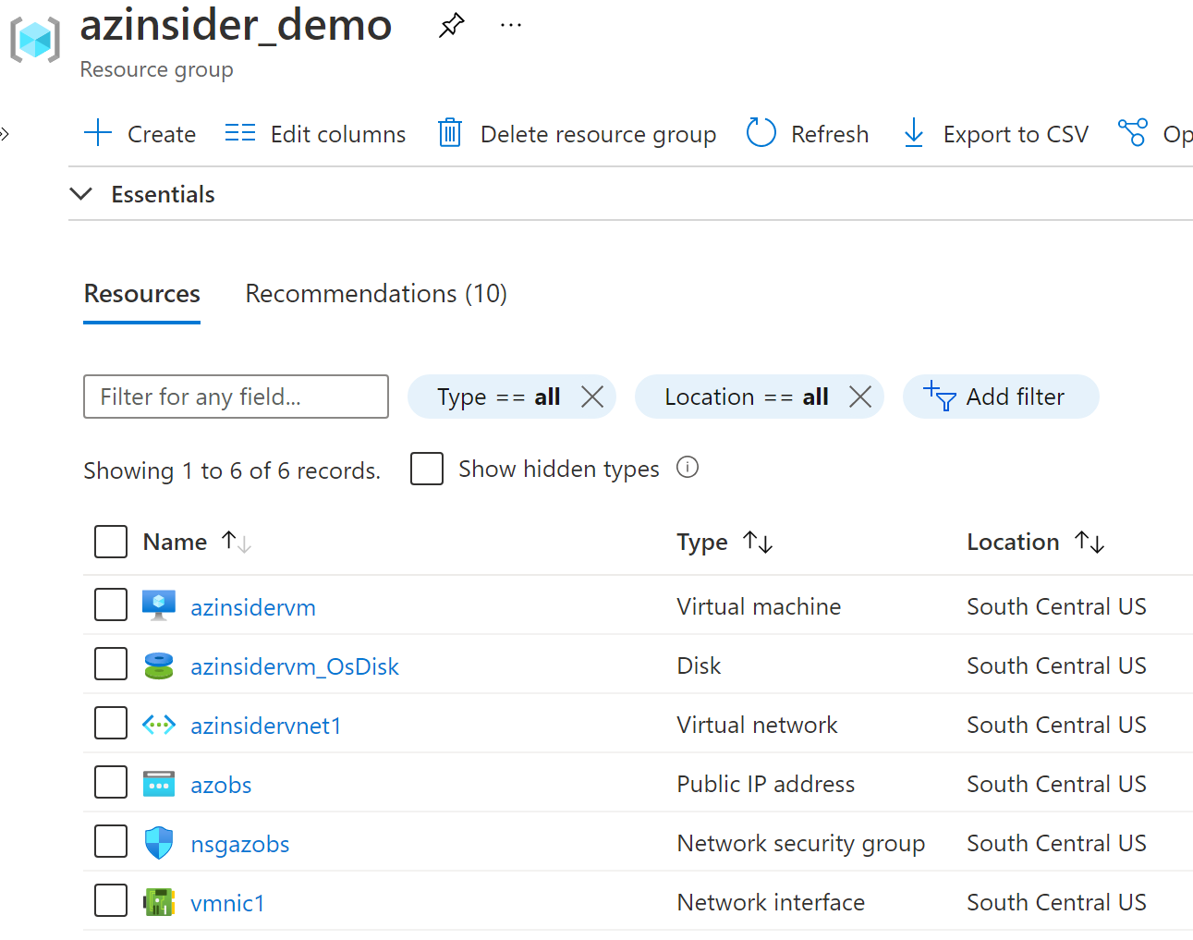Export resources to CSV
Viewport: 1193px width, 940px height.
pyautogui.click(x=995, y=134)
